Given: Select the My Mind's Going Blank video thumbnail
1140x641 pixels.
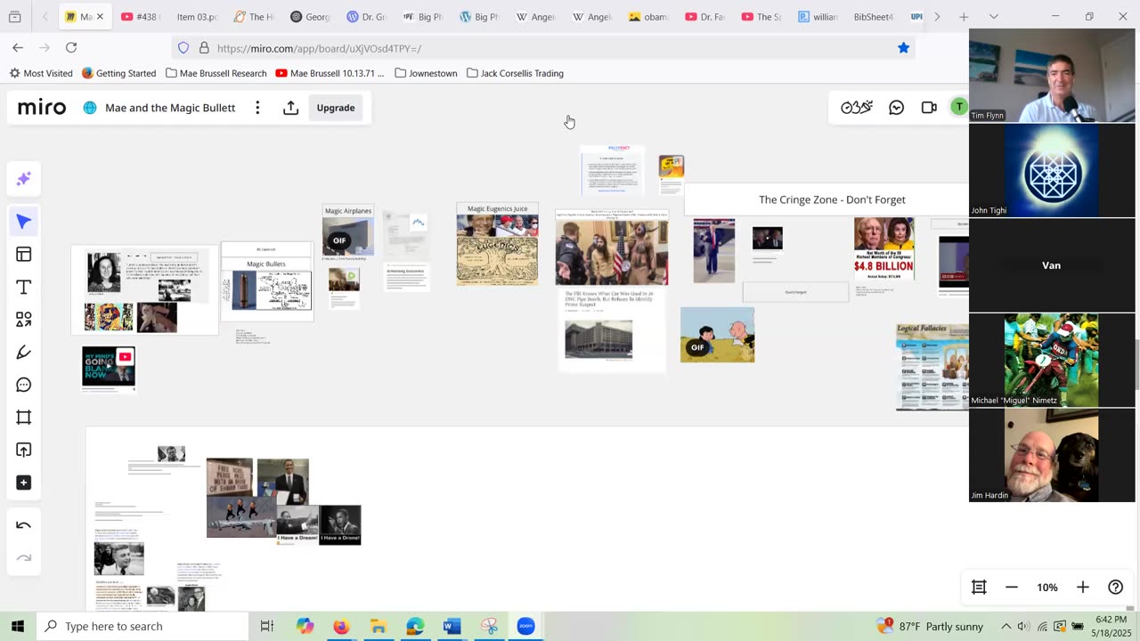Looking at the screenshot, I should point(109,368).
